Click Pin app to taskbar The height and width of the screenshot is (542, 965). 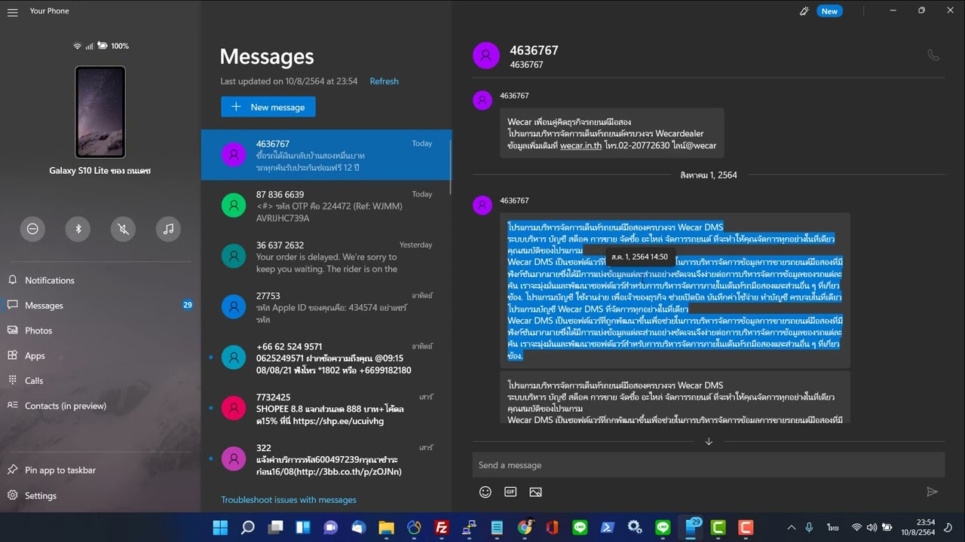[x=100, y=470]
